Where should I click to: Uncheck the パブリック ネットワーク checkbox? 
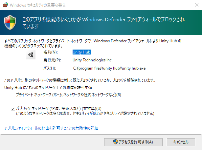pyautogui.click(x=13, y=109)
